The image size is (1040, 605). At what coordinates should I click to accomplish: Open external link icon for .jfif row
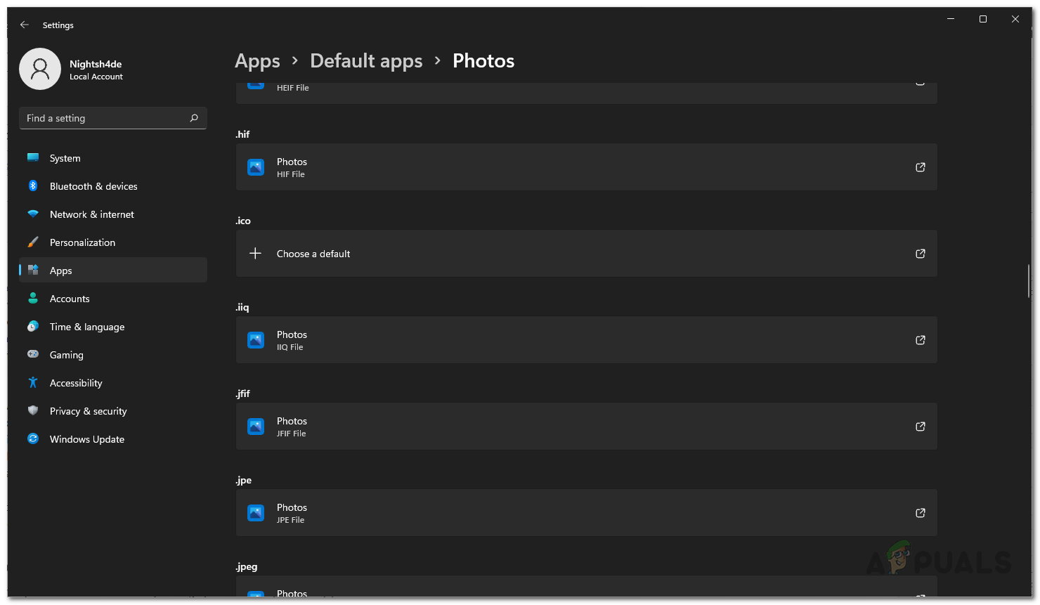920,427
